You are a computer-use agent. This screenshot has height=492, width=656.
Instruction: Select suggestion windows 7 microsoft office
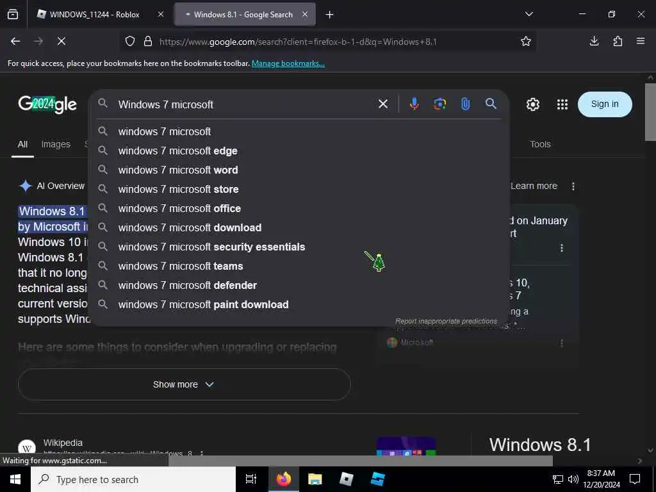[299, 208]
